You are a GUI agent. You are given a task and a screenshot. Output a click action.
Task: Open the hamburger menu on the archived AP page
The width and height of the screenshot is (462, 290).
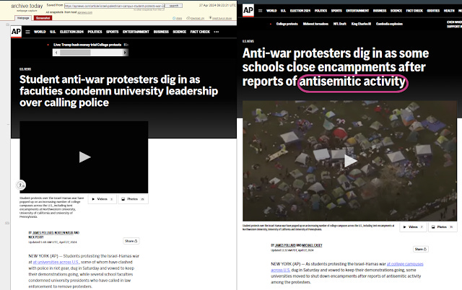click(x=27, y=32)
